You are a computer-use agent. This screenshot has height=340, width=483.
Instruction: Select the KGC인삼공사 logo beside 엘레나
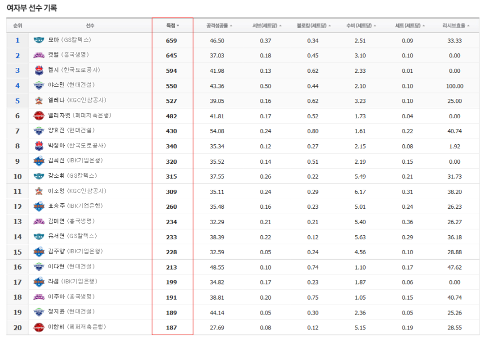click(x=40, y=99)
